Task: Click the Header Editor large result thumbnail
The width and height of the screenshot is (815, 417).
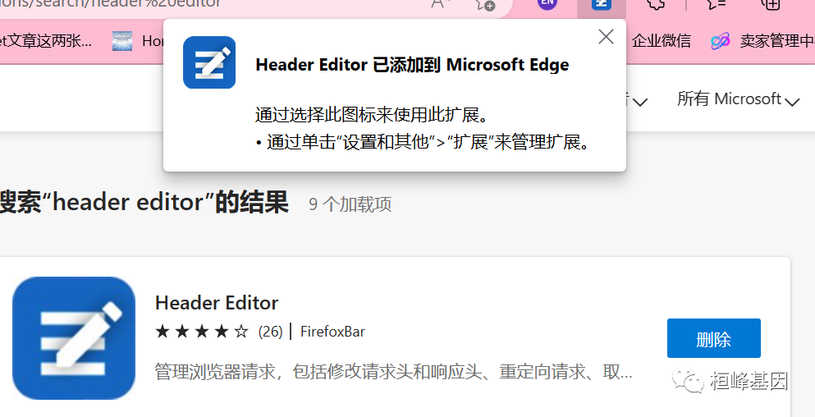Action: [x=74, y=338]
